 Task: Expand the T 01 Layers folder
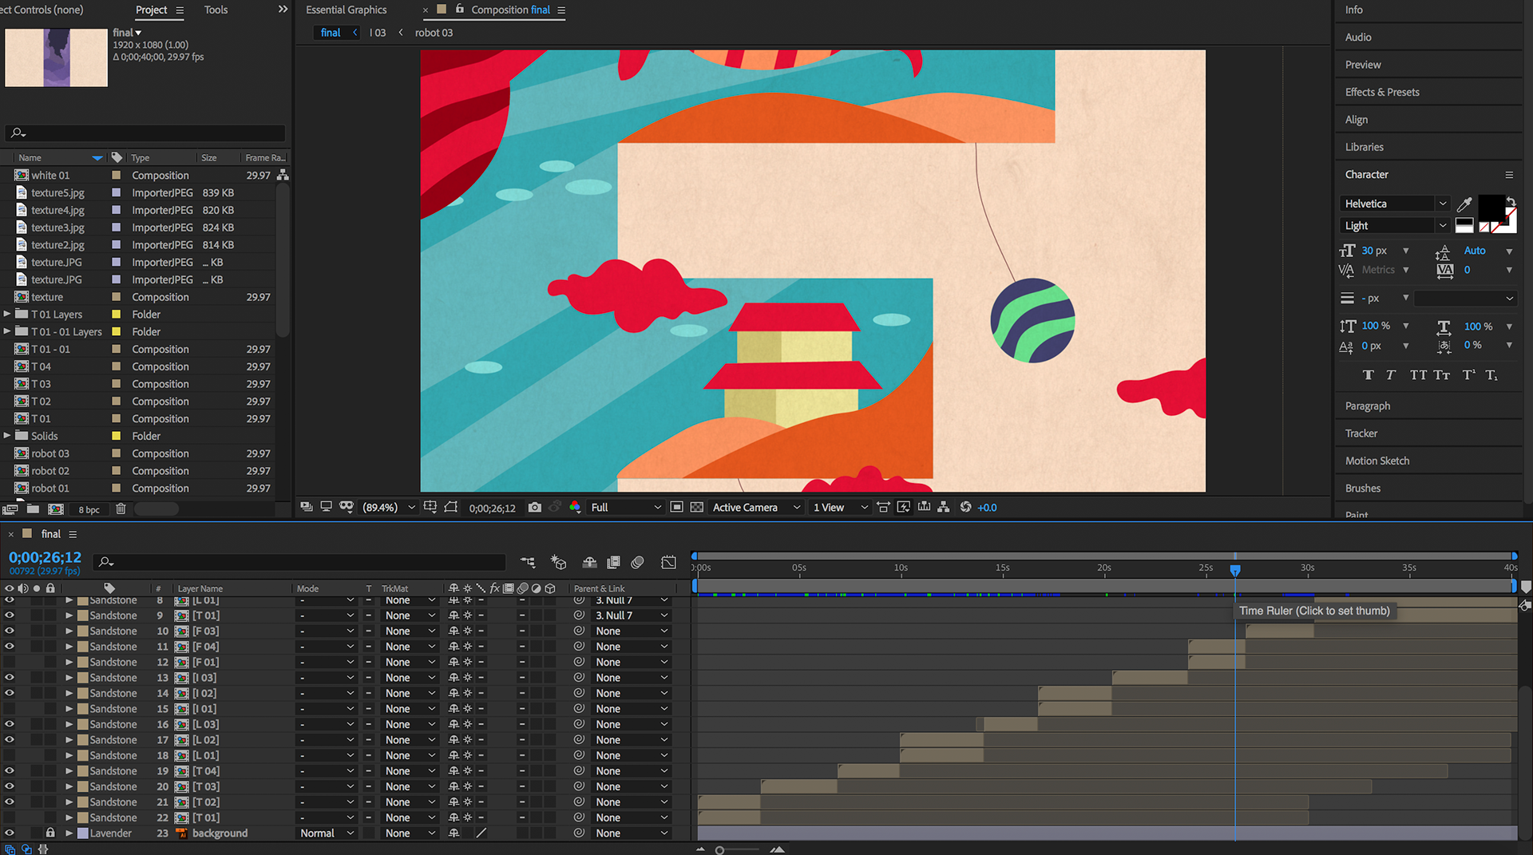click(x=7, y=315)
